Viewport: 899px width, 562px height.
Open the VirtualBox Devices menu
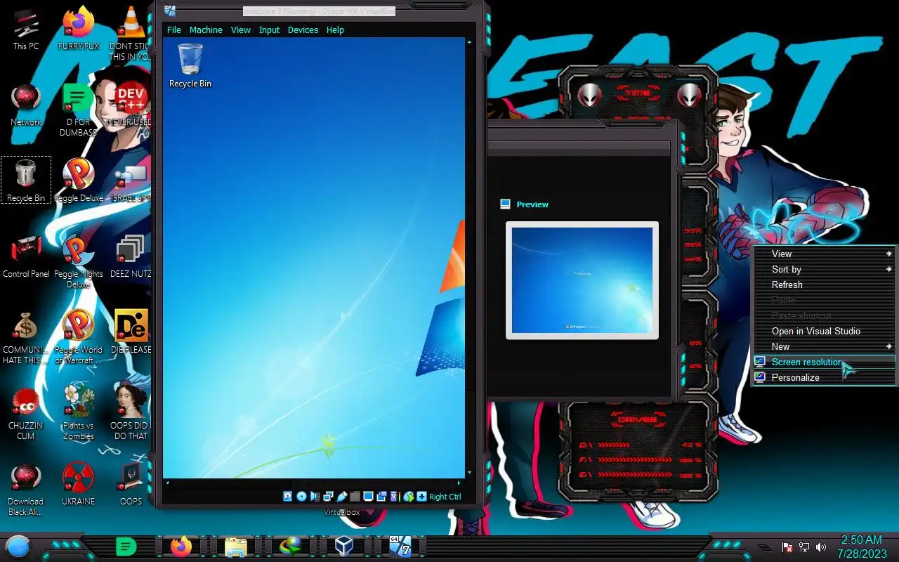point(303,30)
